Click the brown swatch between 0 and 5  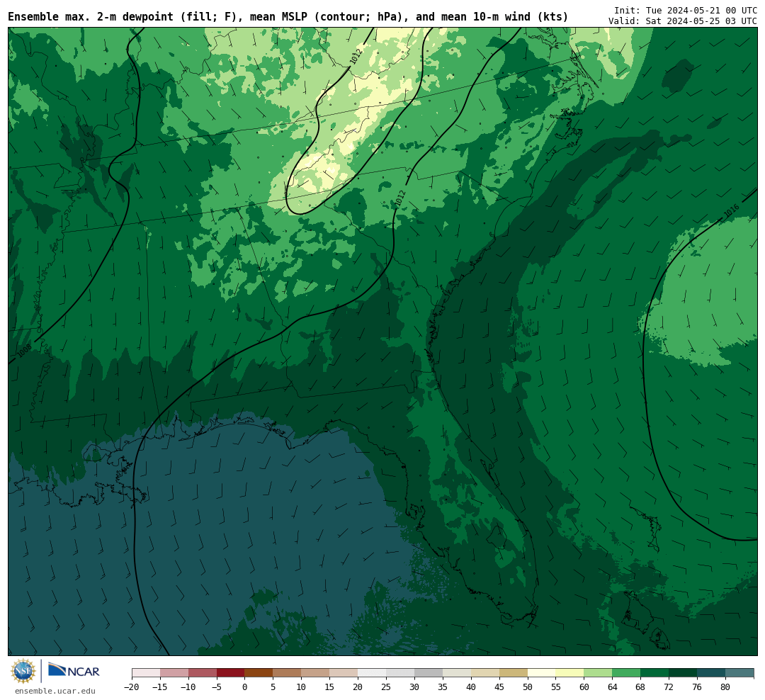(259, 673)
